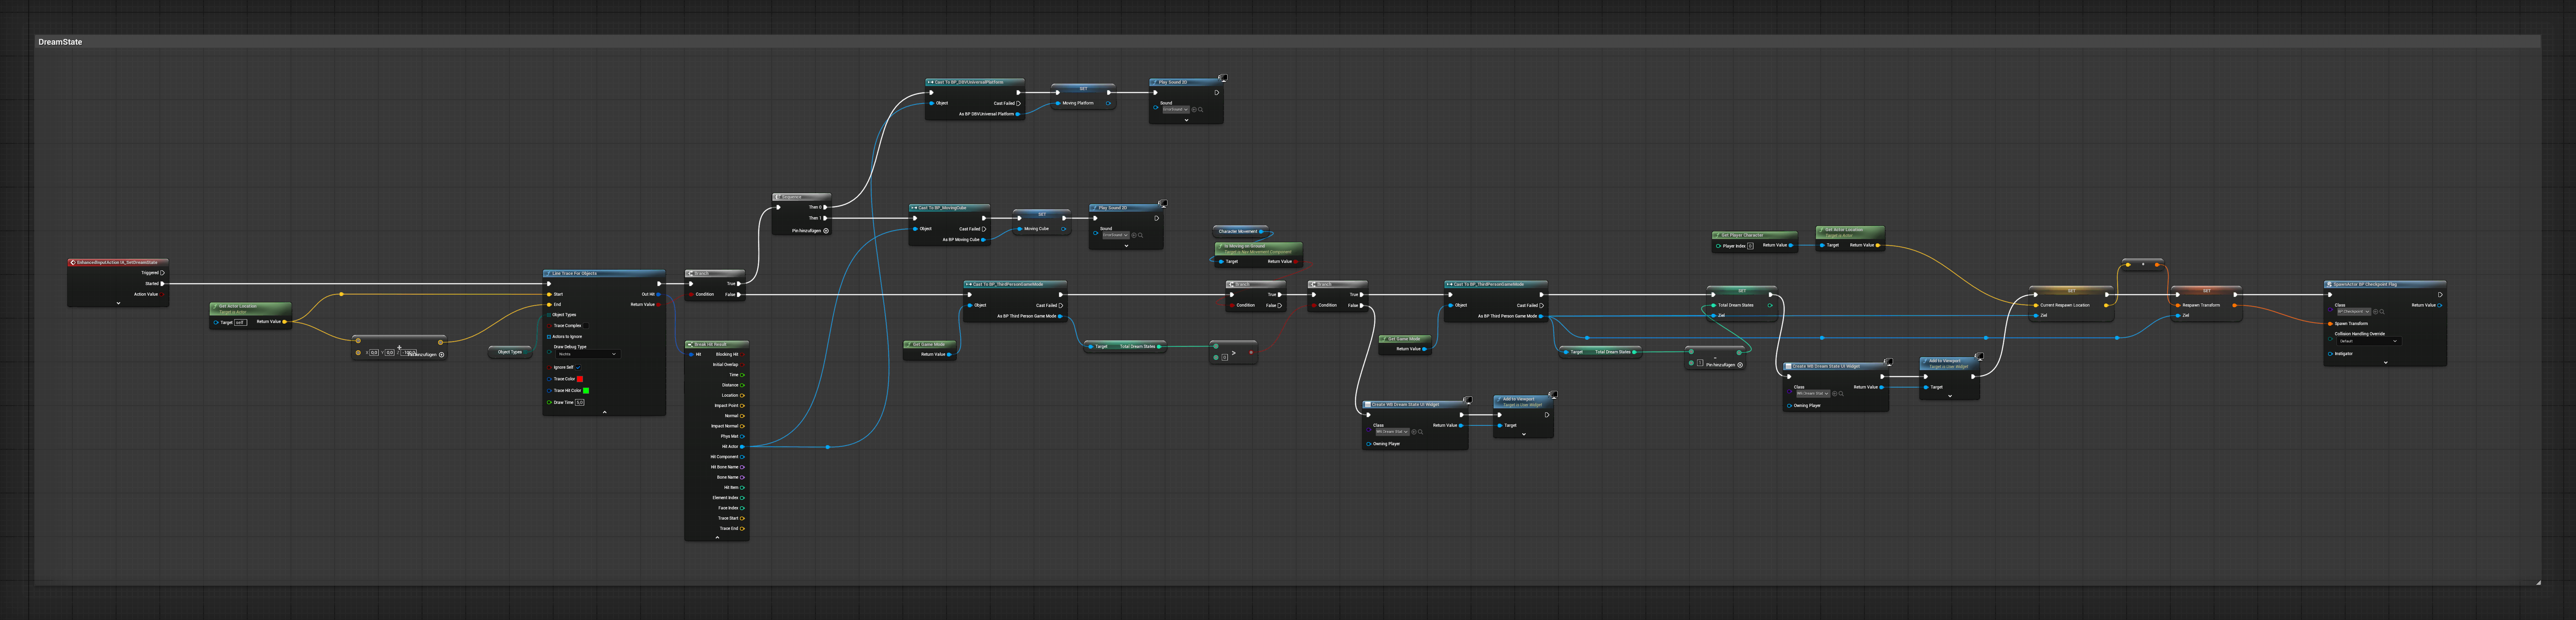This screenshot has height=620, width=2576.
Task: Tick the Trace Complex checkbox
Action: click(x=586, y=326)
